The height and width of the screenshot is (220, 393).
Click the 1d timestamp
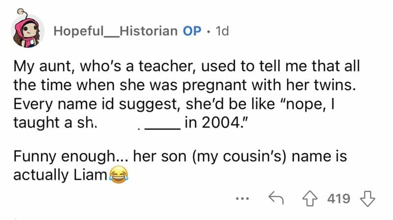[x=220, y=31]
